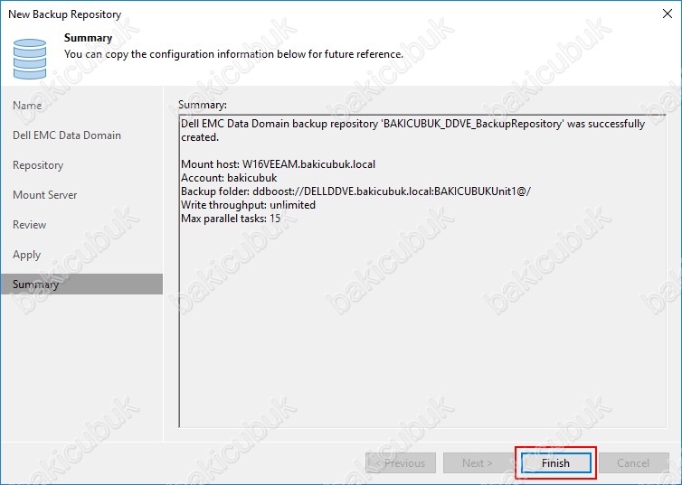Click the 'Account: bakicubuk' line
Screen dimensions: 682x485
click(229, 178)
